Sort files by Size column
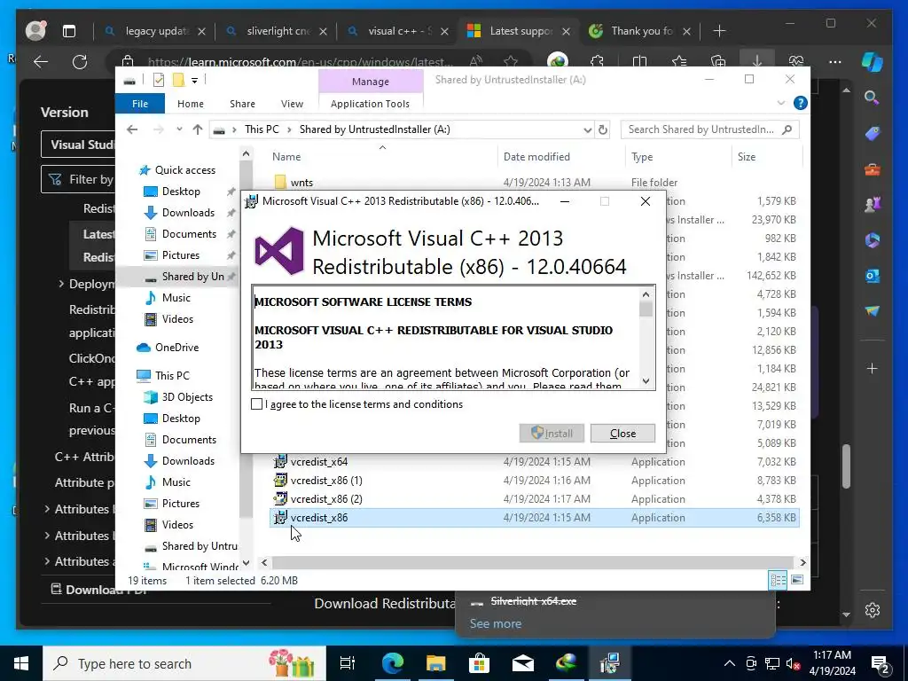This screenshot has height=681, width=908. click(x=747, y=157)
